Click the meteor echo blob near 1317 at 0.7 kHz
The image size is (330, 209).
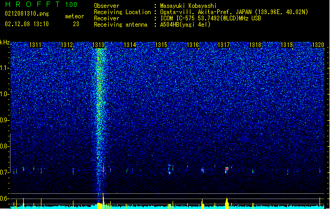point(227,170)
